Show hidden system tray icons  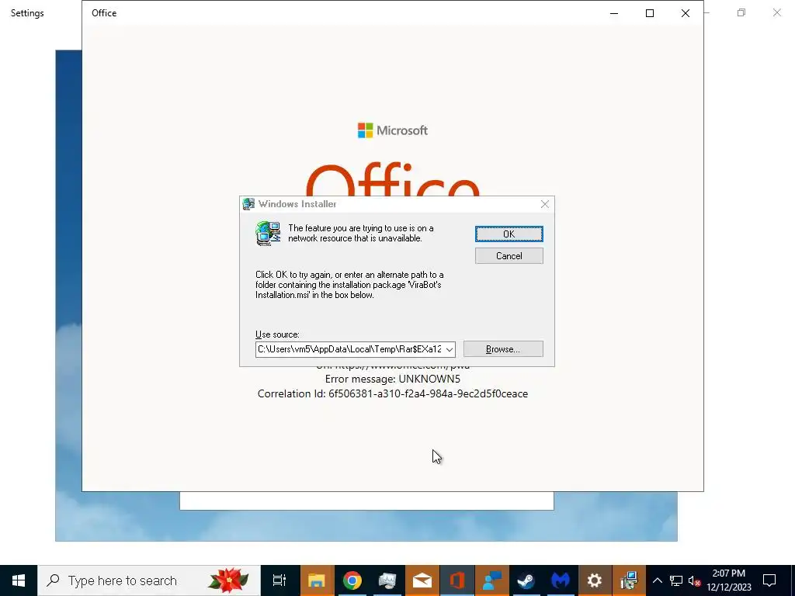pos(657,580)
